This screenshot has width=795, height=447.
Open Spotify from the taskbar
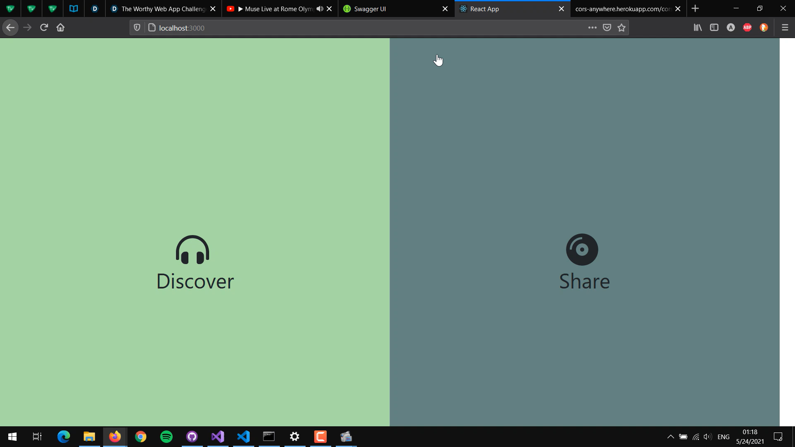coord(166,437)
